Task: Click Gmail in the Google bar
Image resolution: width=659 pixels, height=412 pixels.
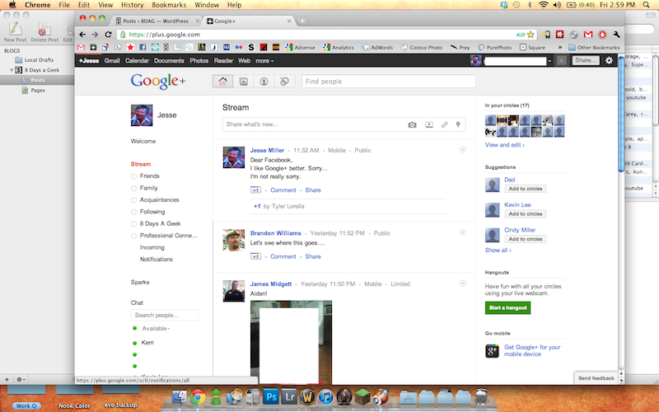Action: click(112, 60)
